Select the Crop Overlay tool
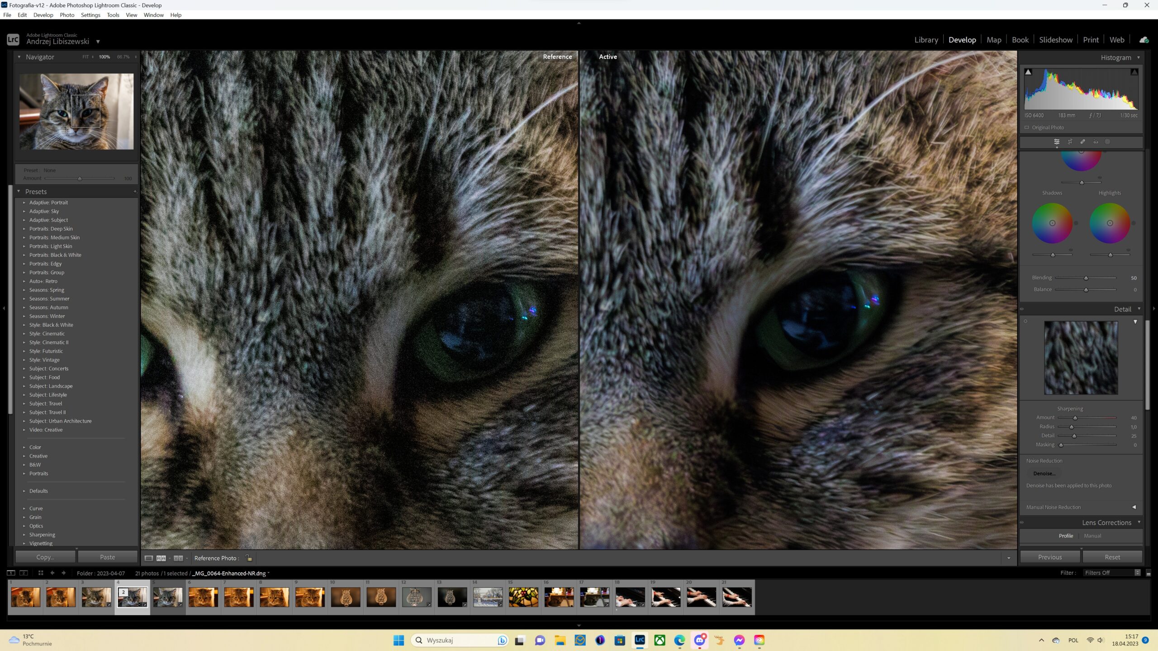1158x651 pixels. (1070, 142)
